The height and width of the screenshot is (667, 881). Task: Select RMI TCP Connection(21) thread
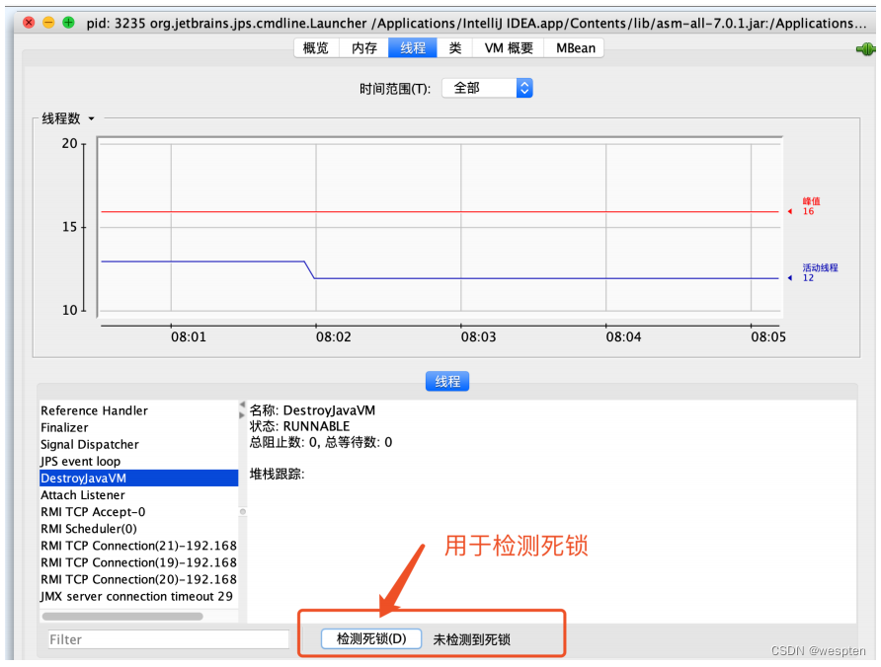pyautogui.click(x=139, y=546)
